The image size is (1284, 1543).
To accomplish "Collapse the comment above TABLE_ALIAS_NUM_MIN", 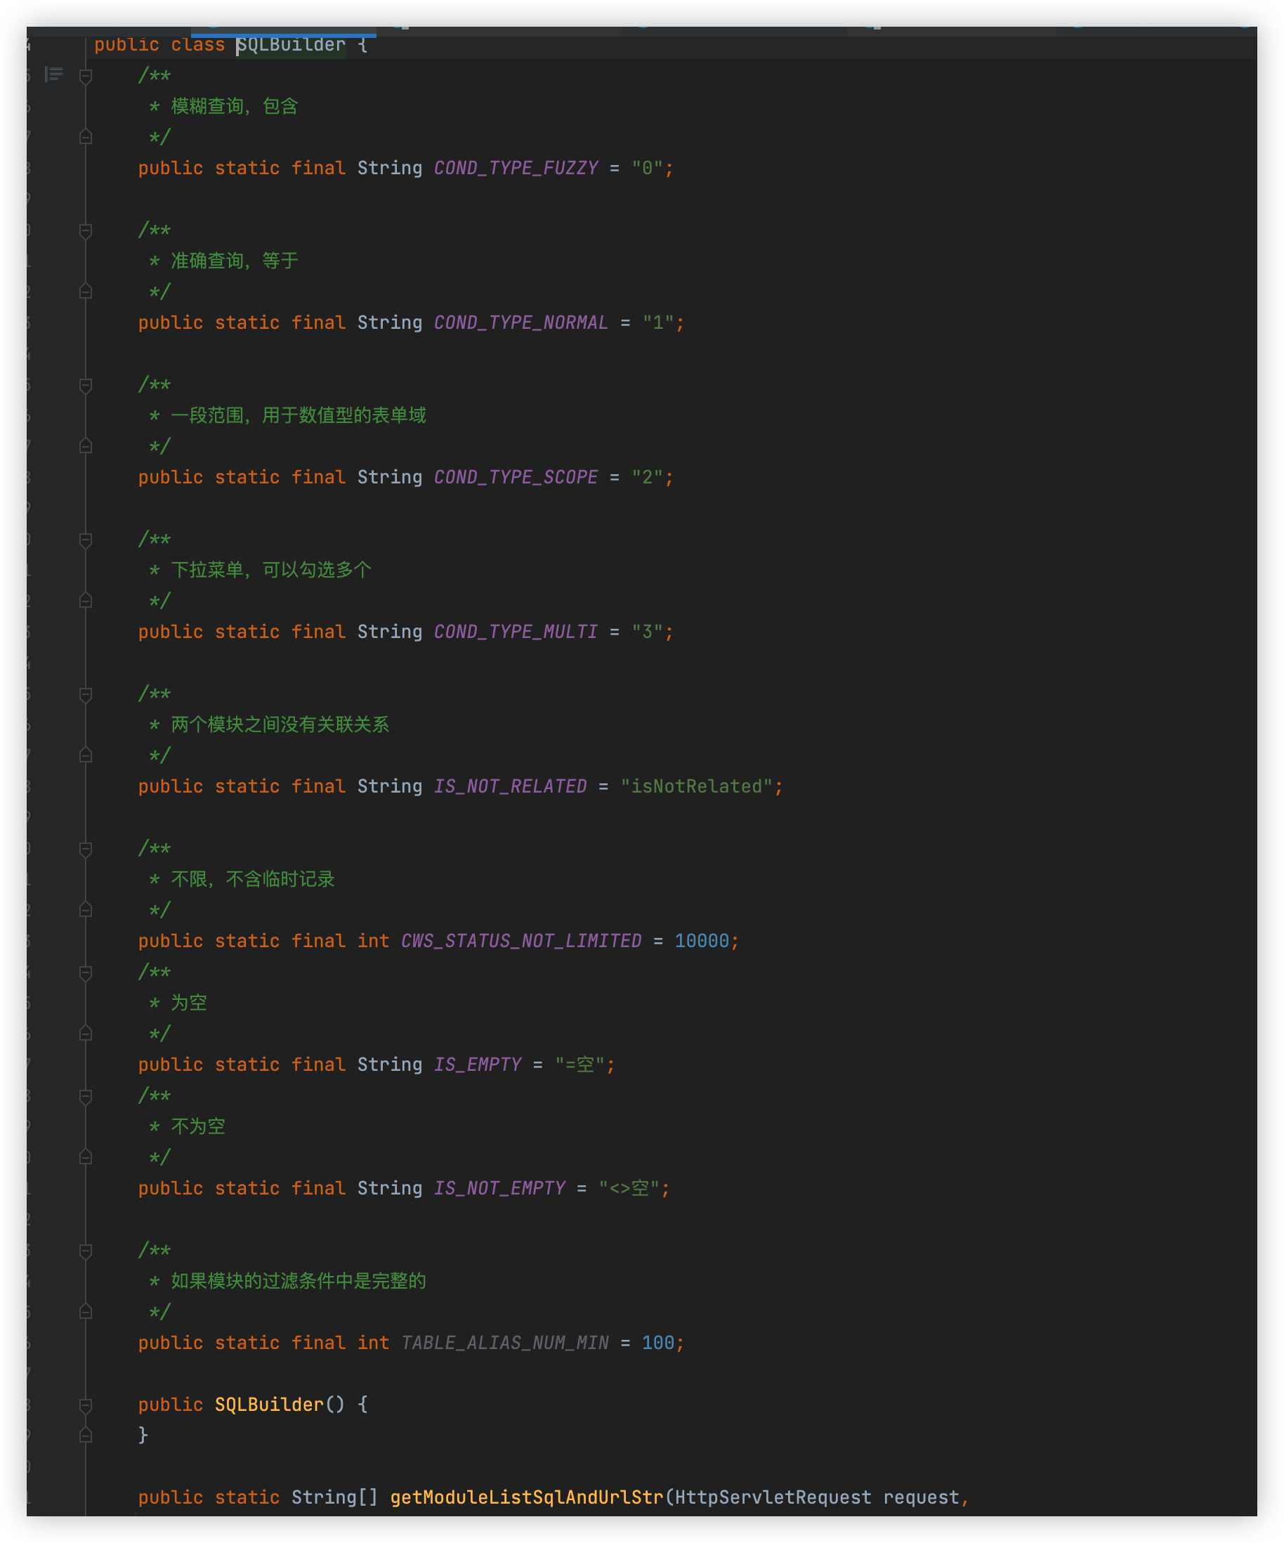I will pos(86,1251).
